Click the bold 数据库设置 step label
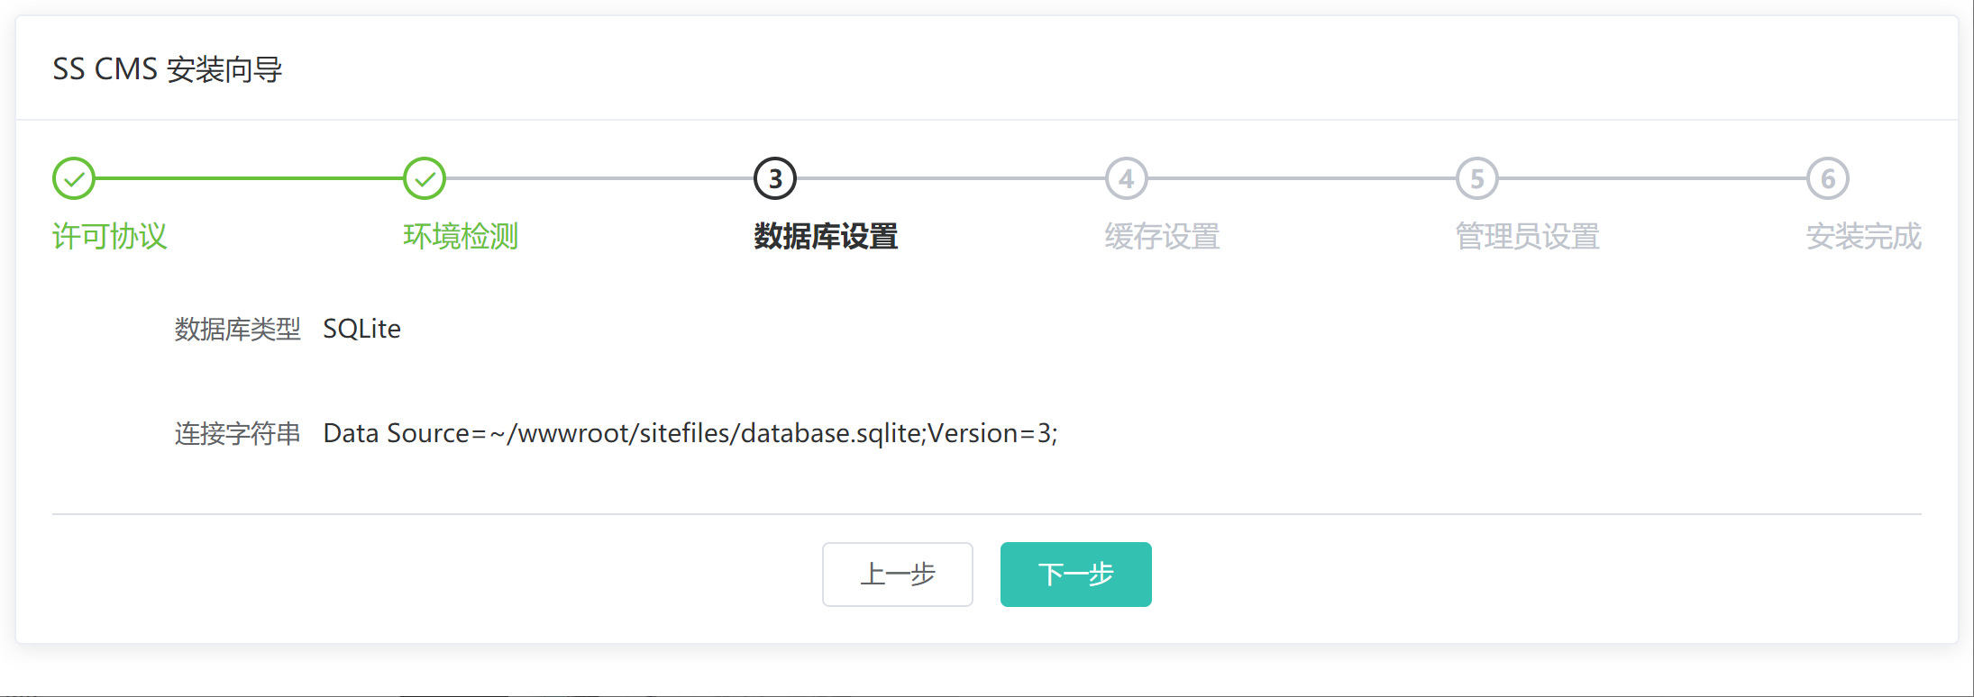Screen dimensions: 1974x697 pyautogui.click(x=826, y=236)
